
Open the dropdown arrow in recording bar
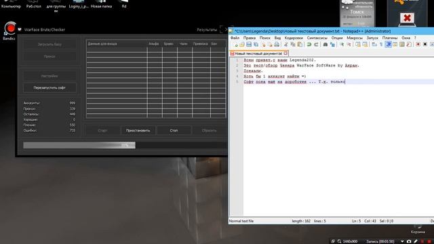click(402, 241)
